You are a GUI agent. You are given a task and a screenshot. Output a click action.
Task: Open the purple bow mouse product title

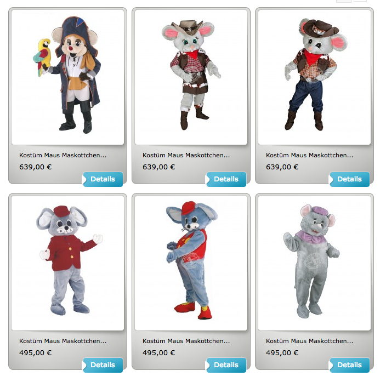(309, 341)
